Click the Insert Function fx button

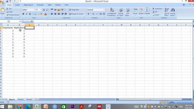[x=32, y=21]
